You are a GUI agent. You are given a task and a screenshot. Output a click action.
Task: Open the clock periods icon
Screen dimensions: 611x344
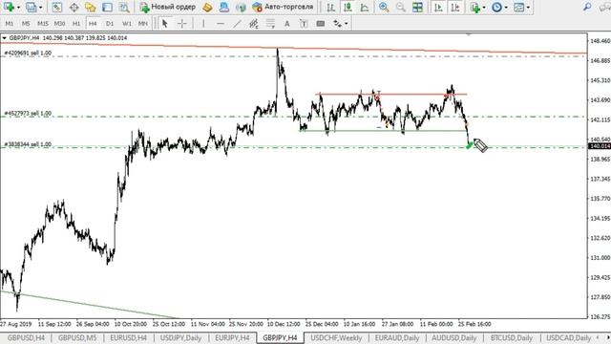(496, 7)
